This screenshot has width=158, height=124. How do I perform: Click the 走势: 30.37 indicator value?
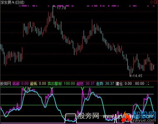point(105,84)
